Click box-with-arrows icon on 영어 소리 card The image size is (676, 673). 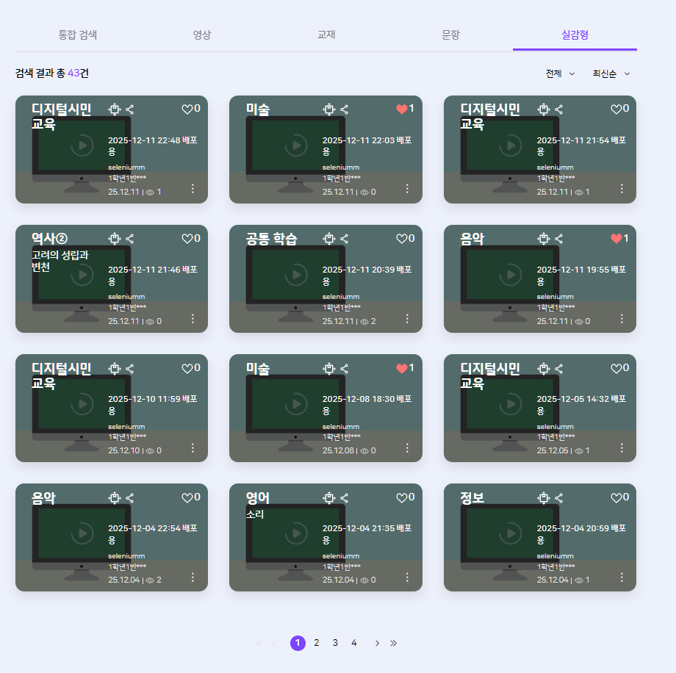[x=329, y=498]
